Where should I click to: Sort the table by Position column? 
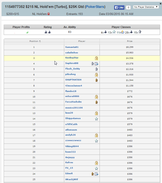[x=34, y=41]
